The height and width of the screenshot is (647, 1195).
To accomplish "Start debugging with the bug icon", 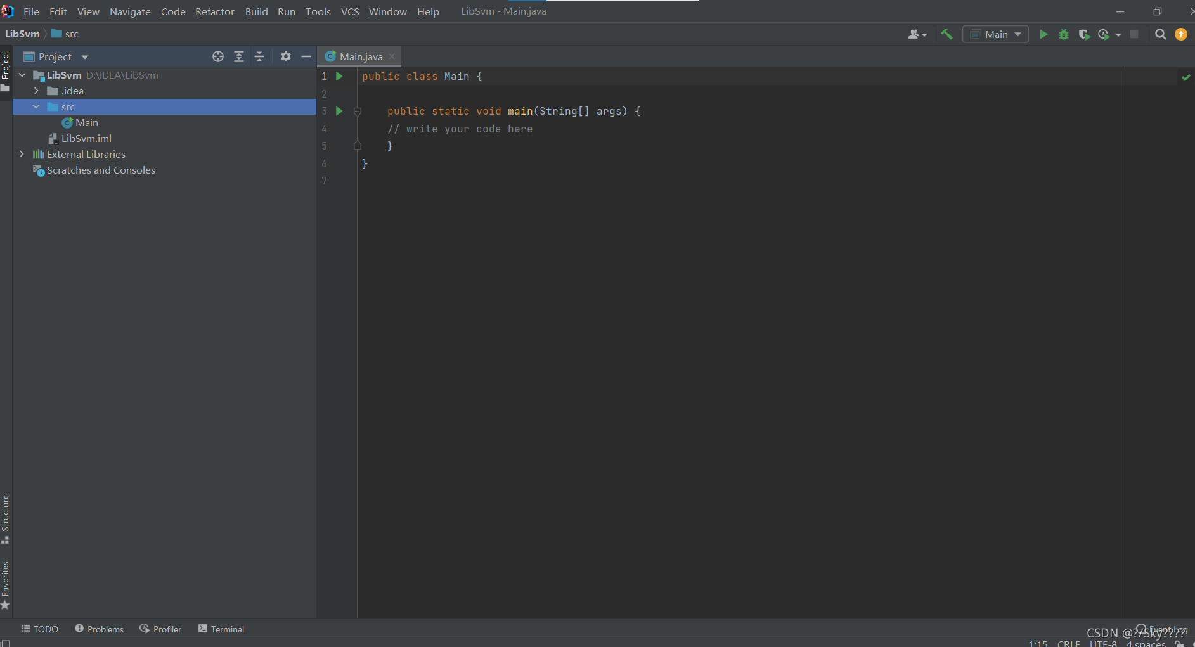I will [1064, 34].
